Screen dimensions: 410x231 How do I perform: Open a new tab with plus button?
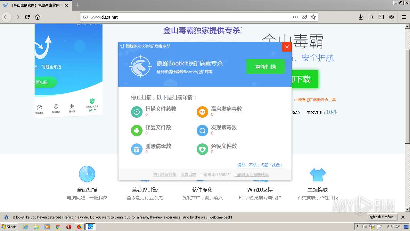[77, 5]
